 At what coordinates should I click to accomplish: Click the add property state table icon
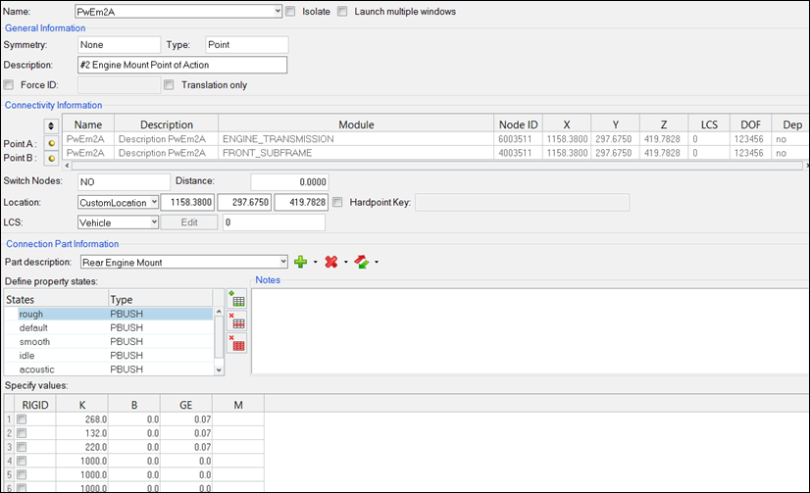tap(236, 299)
